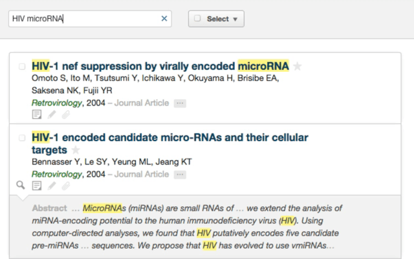The width and height of the screenshot is (414, 259).
Task: Click pencil edit icon under second article
Action: (x=52, y=186)
